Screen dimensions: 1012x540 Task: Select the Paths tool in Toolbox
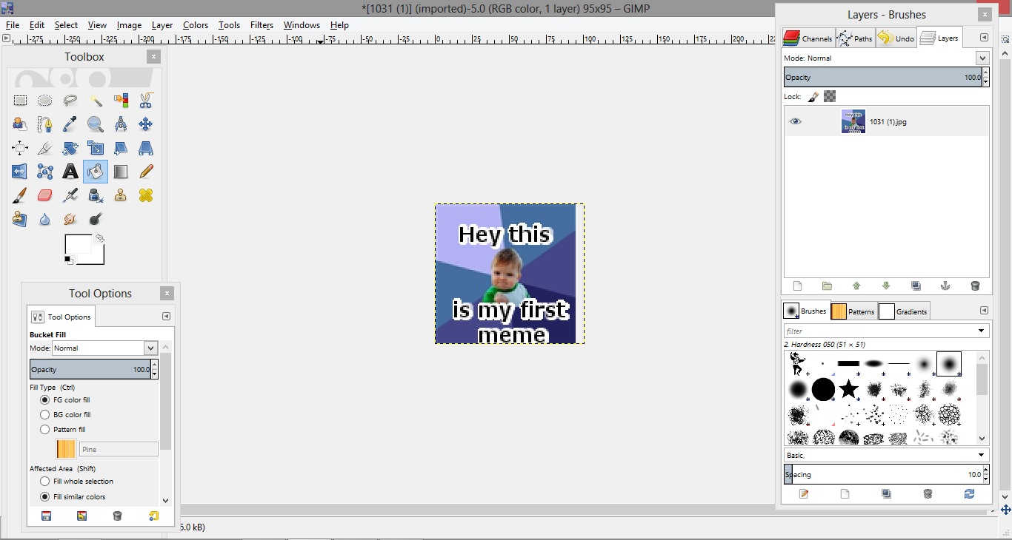(x=45, y=124)
